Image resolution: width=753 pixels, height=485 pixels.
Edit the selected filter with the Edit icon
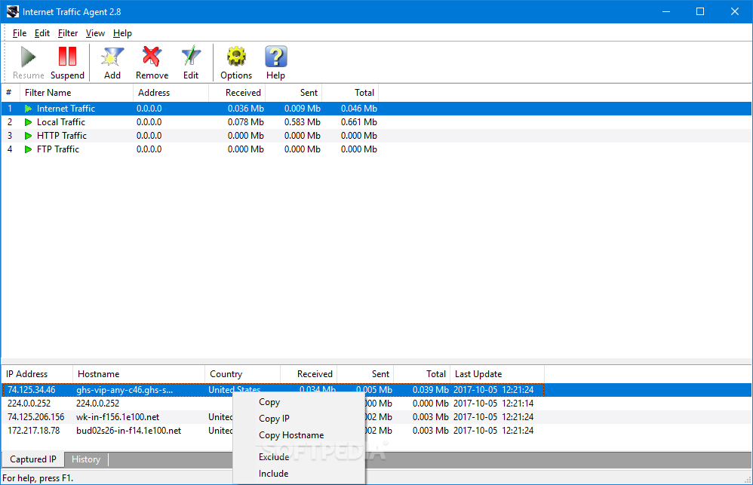coord(191,57)
